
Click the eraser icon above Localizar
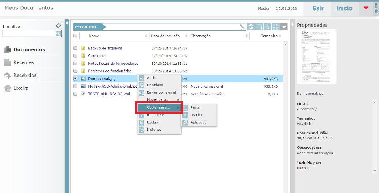point(58,26)
